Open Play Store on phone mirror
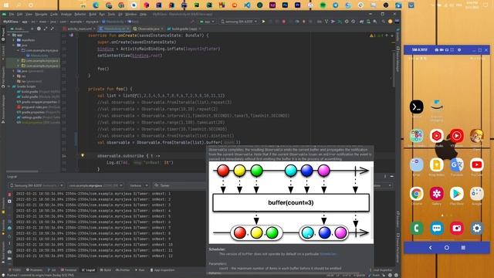Viewport: 494px width, 278px height. click(457, 194)
